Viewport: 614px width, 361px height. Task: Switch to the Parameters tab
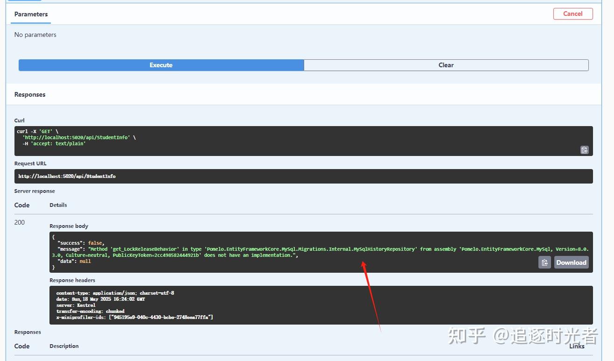tap(30, 14)
